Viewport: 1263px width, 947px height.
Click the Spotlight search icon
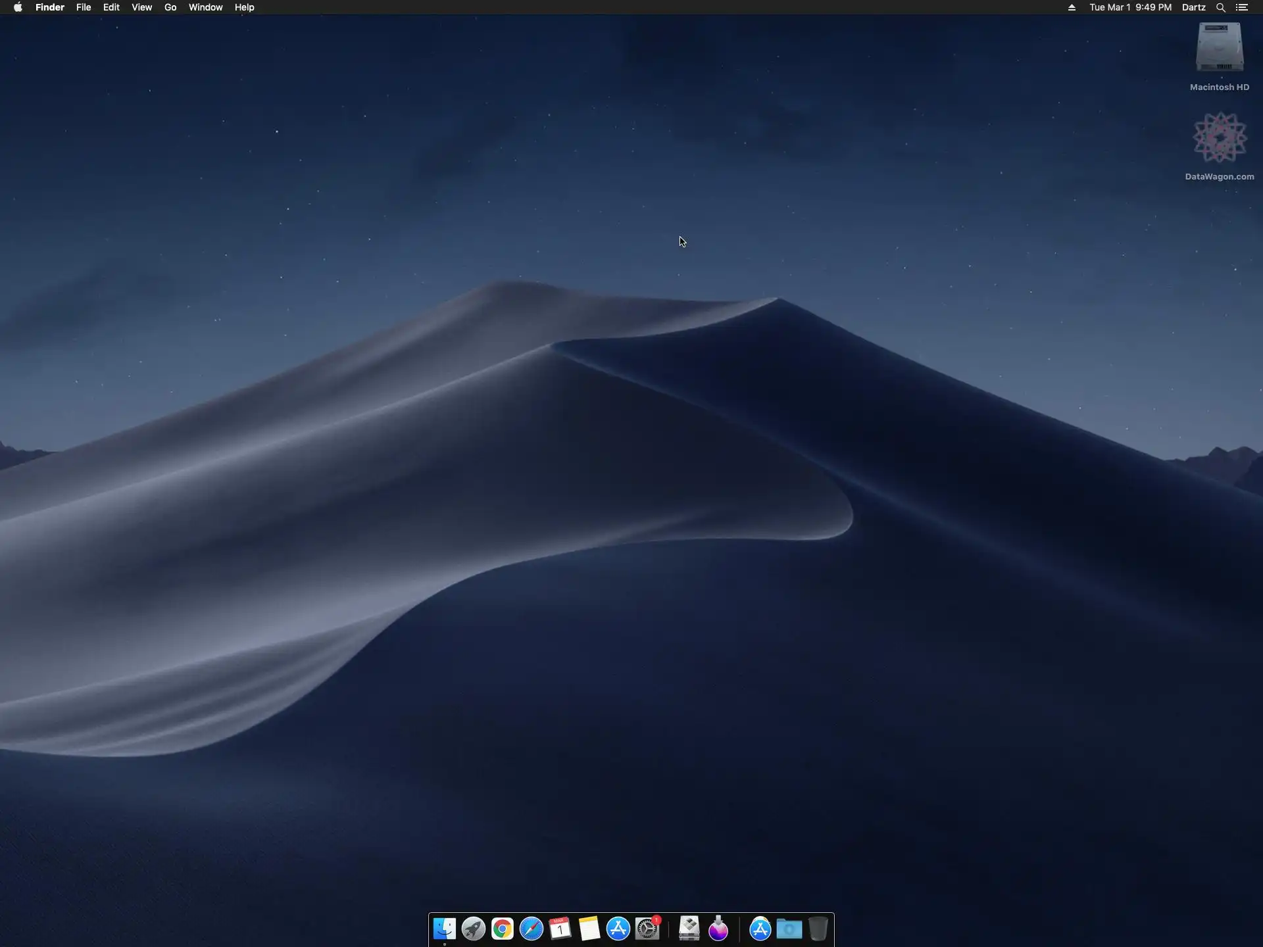pos(1220,7)
